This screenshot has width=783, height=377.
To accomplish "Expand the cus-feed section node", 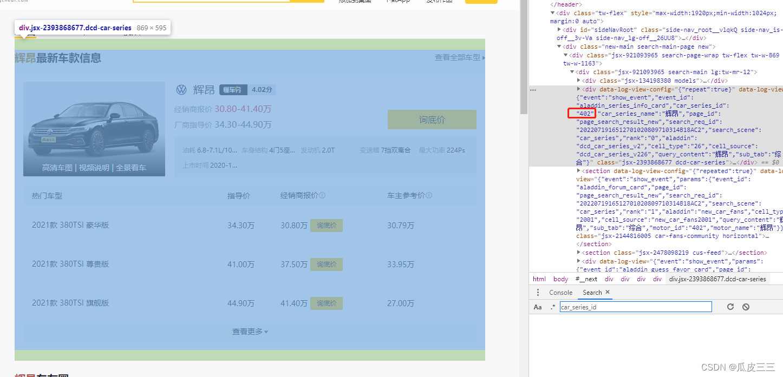I will tap(579, 253).
